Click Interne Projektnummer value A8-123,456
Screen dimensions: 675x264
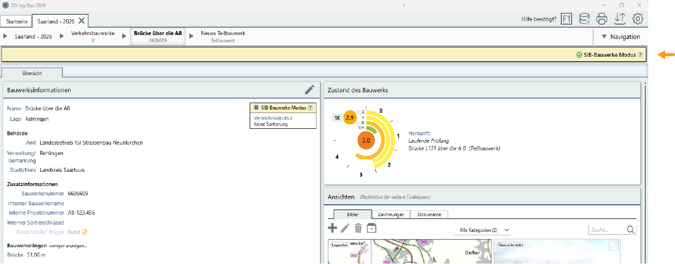click(x=81, y=213)
